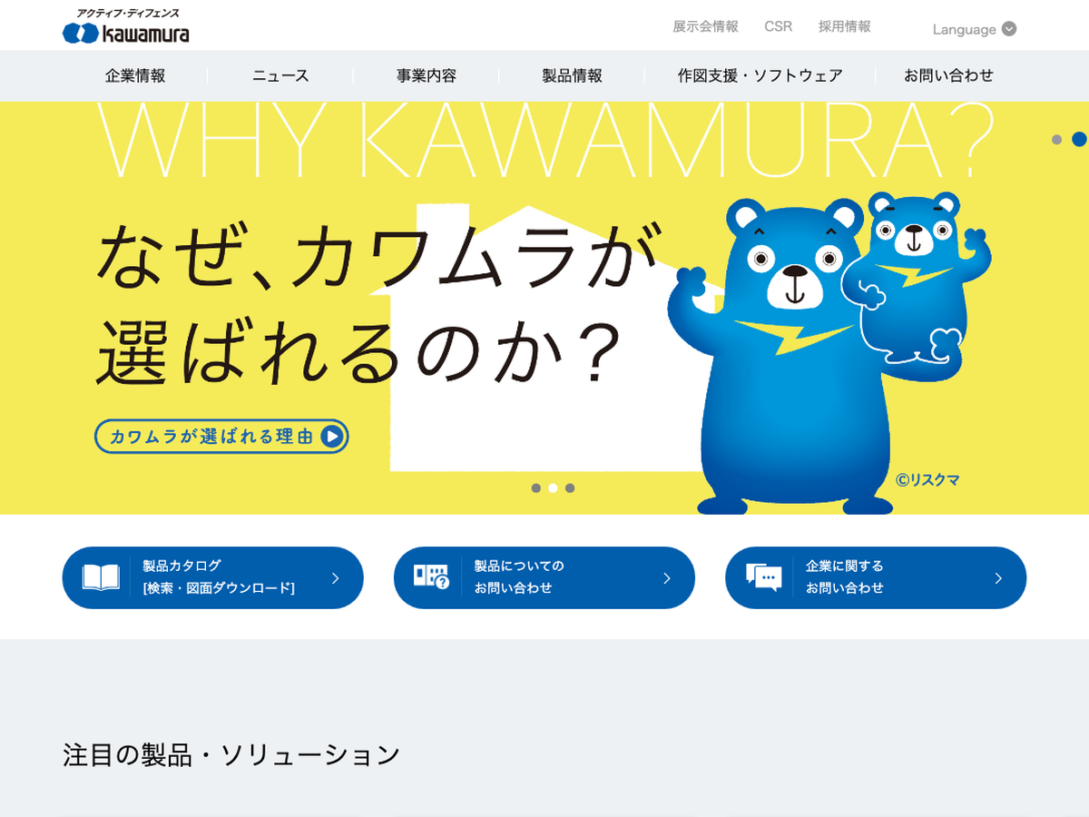The image size is (1089, 817).
Task: Click the Kawamura logo
Action: (126, 26)
